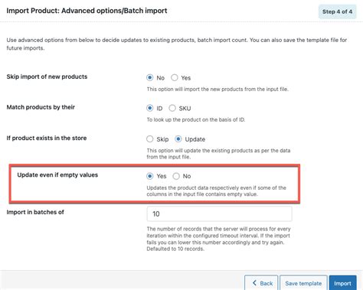Click the 'Import in batches of' label
This screenshot has height=290, width=363.
35,212
